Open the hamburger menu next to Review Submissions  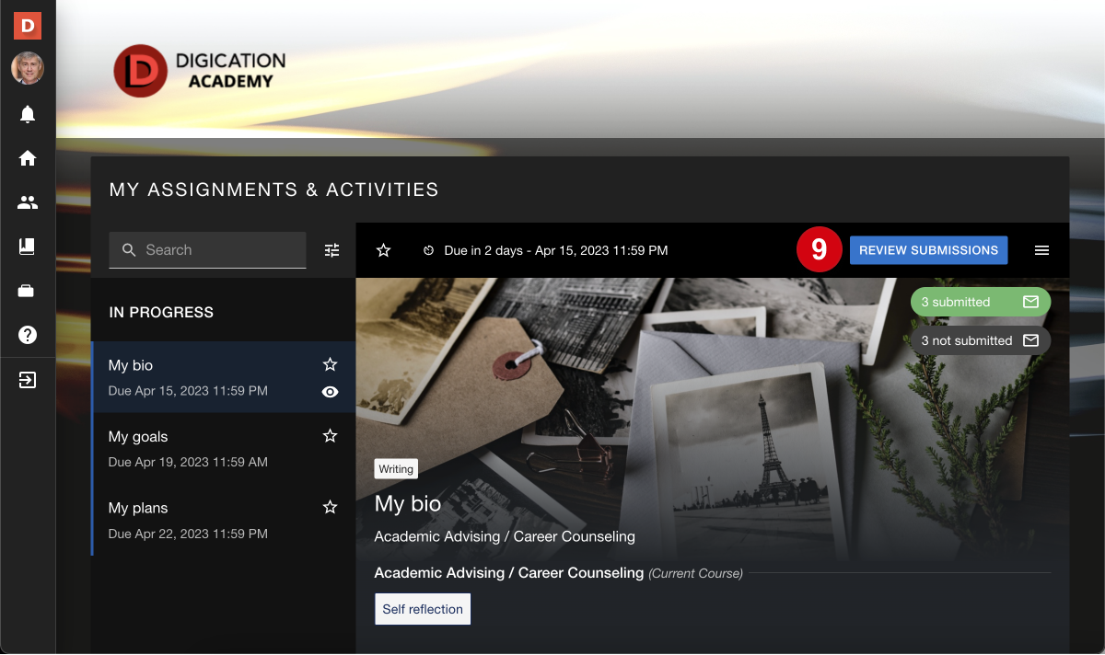click(1042, 250)
